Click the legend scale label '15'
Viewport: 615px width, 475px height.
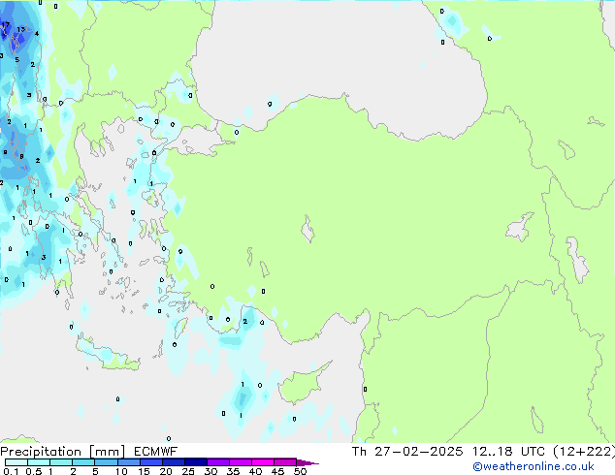(x=144, y=471)
